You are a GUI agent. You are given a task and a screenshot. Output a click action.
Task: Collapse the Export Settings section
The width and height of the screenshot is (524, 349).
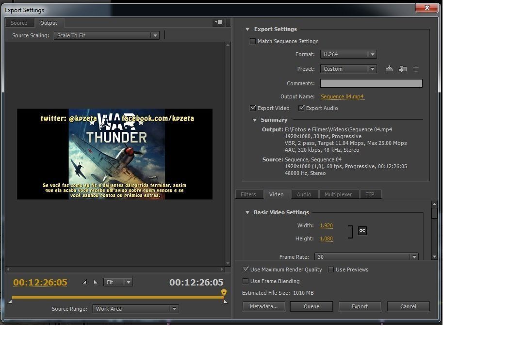247,29
